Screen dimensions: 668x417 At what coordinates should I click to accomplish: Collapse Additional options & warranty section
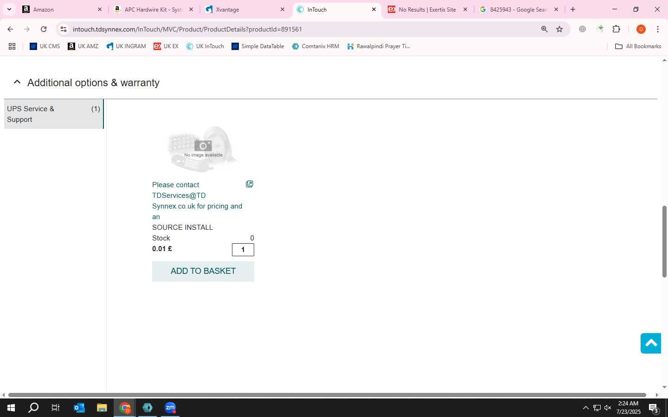click(17, 82)
